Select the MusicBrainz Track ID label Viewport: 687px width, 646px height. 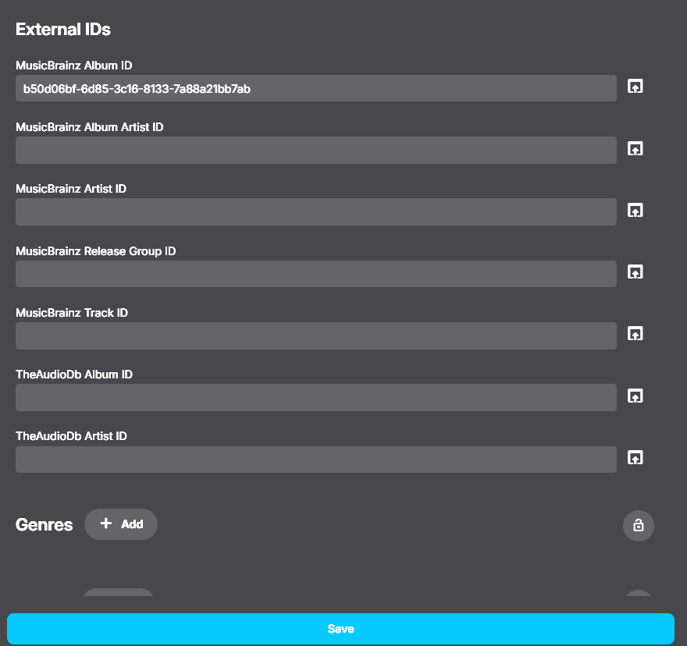click(x=72, y=313)
